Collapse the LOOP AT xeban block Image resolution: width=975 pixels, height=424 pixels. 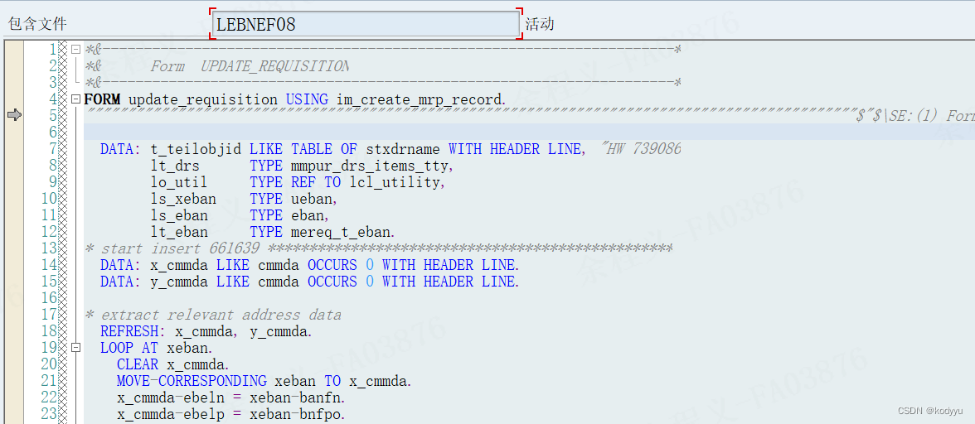point(76,348)
